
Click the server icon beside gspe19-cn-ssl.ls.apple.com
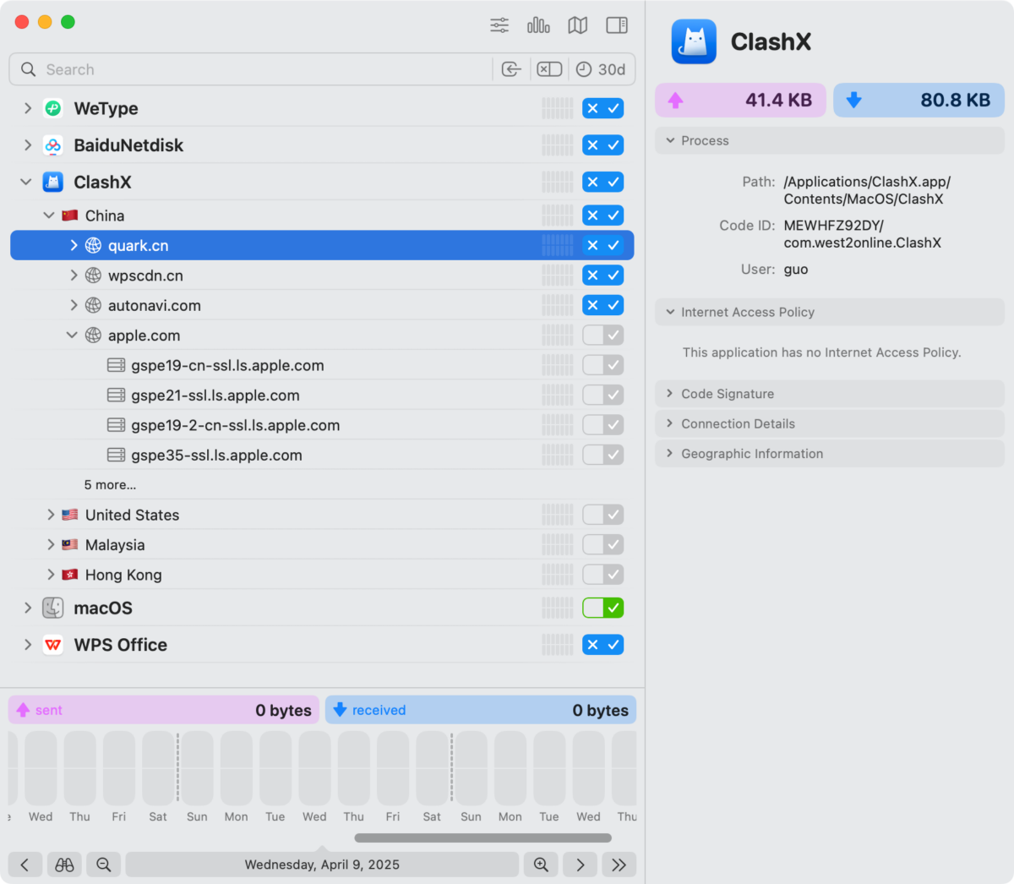(117, 366)
